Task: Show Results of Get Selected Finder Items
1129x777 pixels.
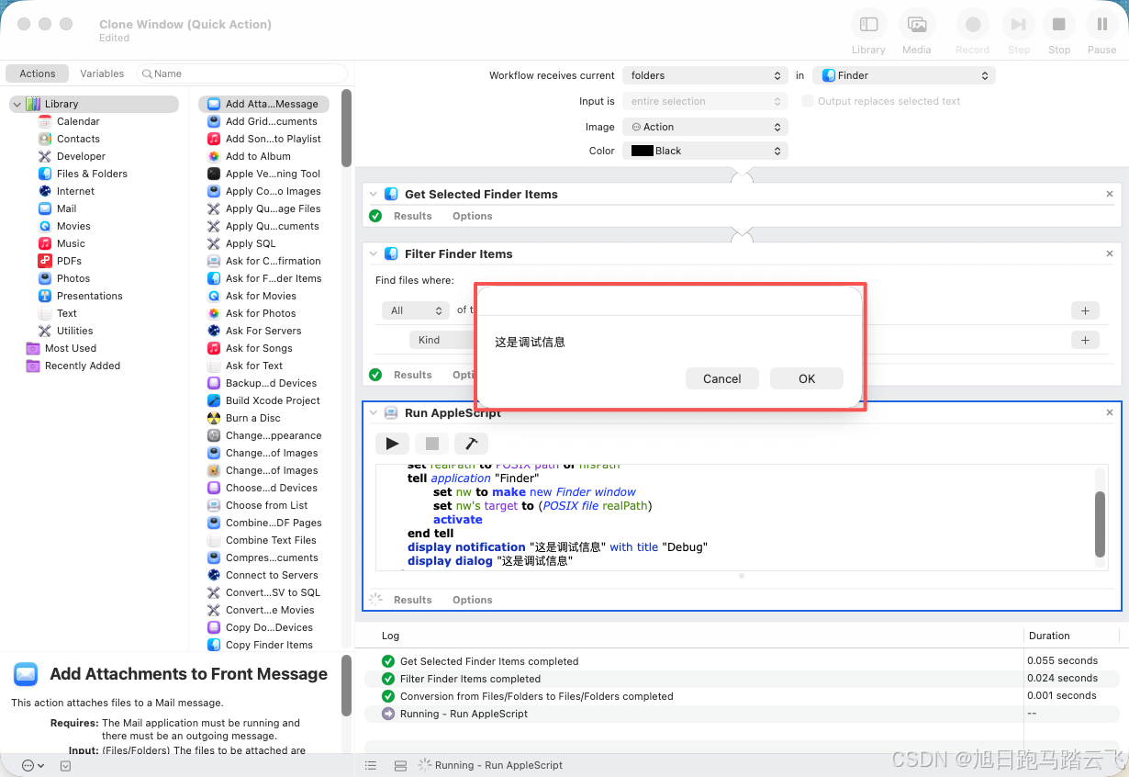Action: pyautogui.click(x=413, y=216)
